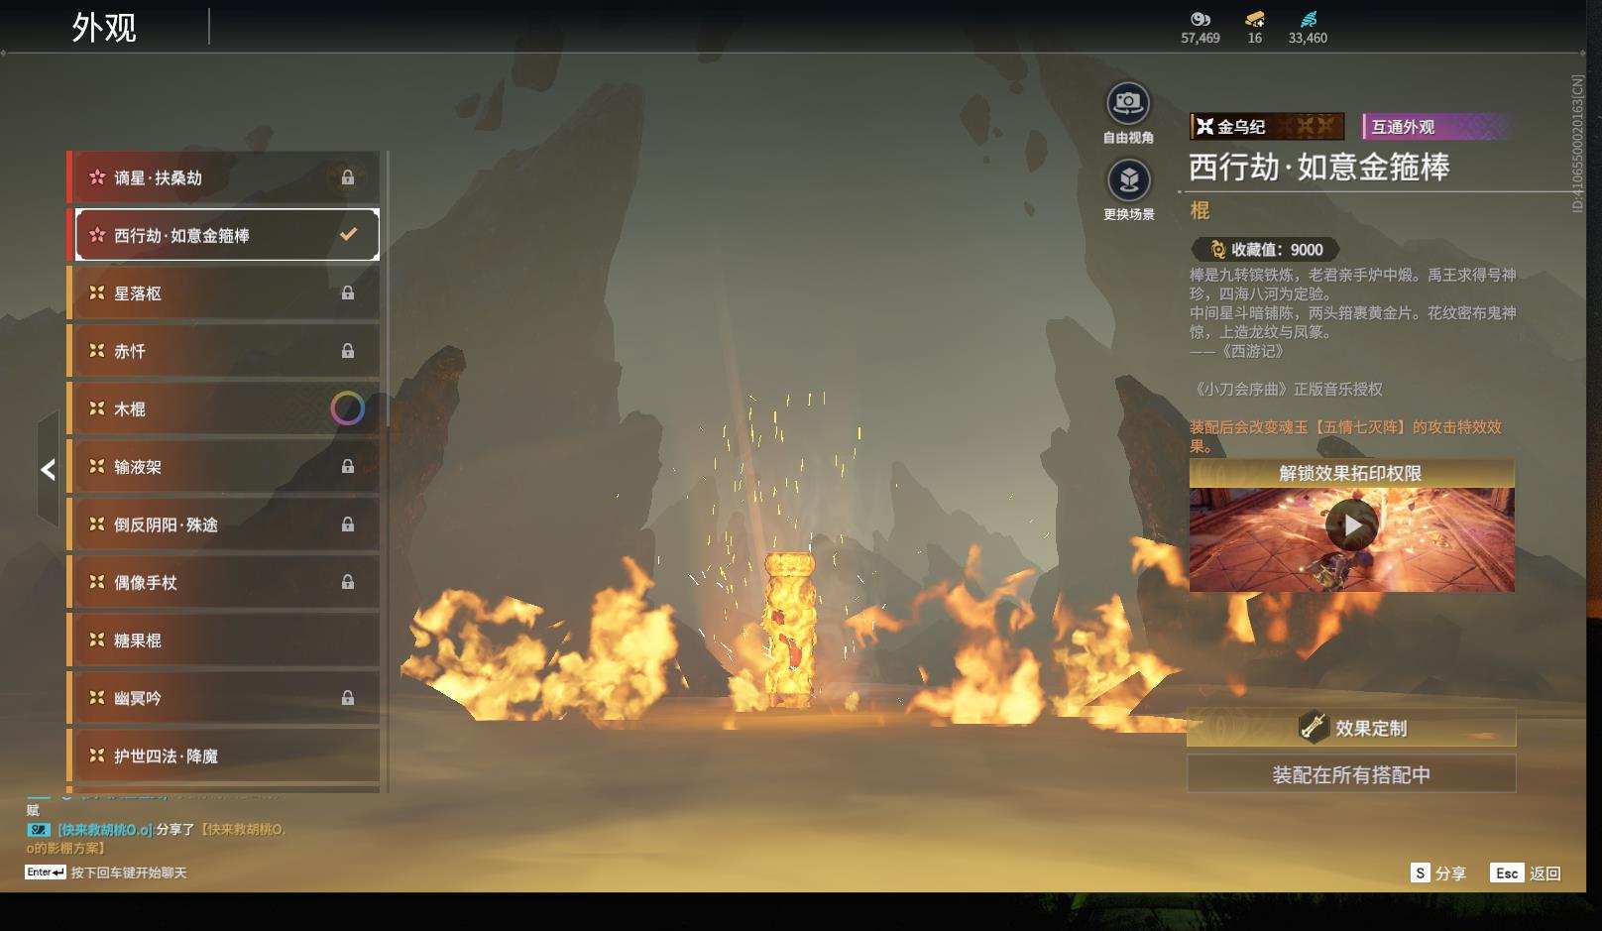This screenshot has width=1602, height=931.
Task: Pick the 护世四法·降魔 skin
Action: 223,756
